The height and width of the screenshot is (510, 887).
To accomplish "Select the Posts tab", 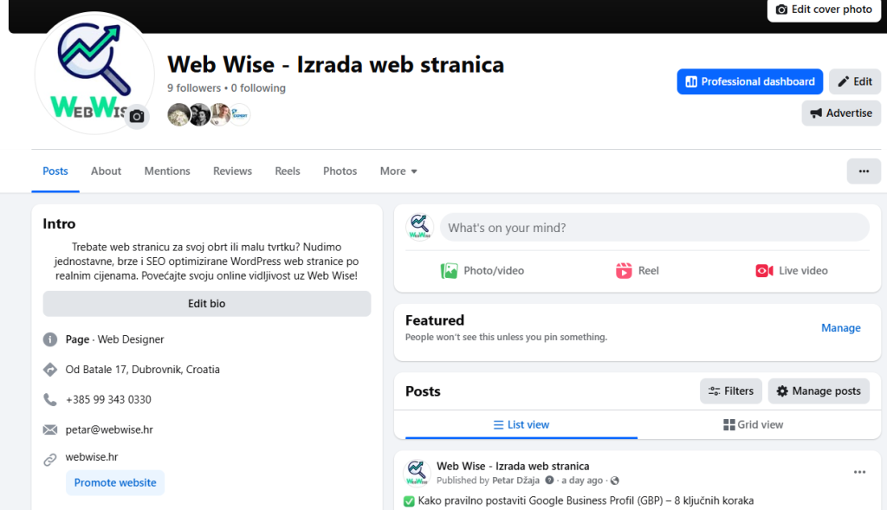I will [x=55, y=171].
